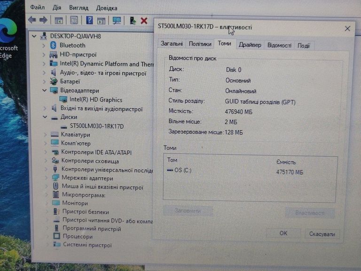Select the Томи tab
This screenshot has height=271, width=361.
click(x=225, y=44)
